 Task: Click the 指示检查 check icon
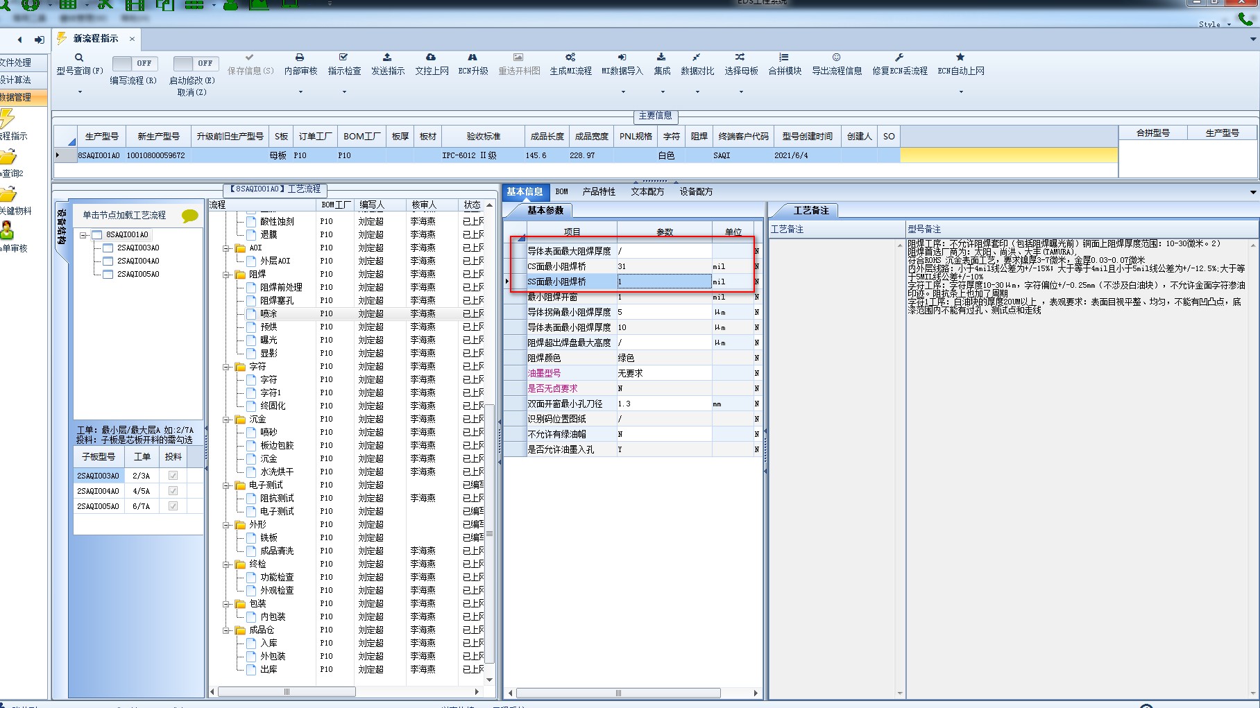click(343, 58)
